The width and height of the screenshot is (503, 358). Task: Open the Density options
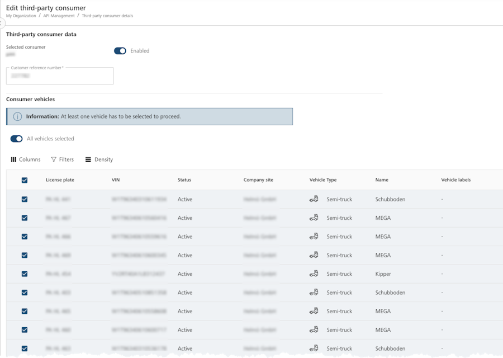99,159
